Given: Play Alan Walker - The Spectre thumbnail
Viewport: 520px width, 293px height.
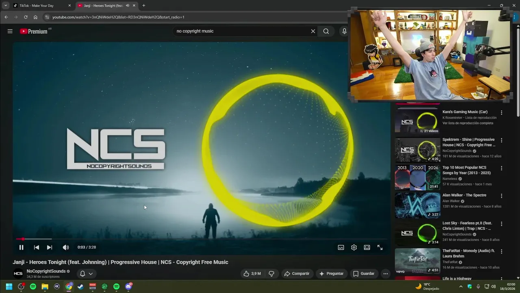Looking at the screenshot, I should (x=417, y=205).
